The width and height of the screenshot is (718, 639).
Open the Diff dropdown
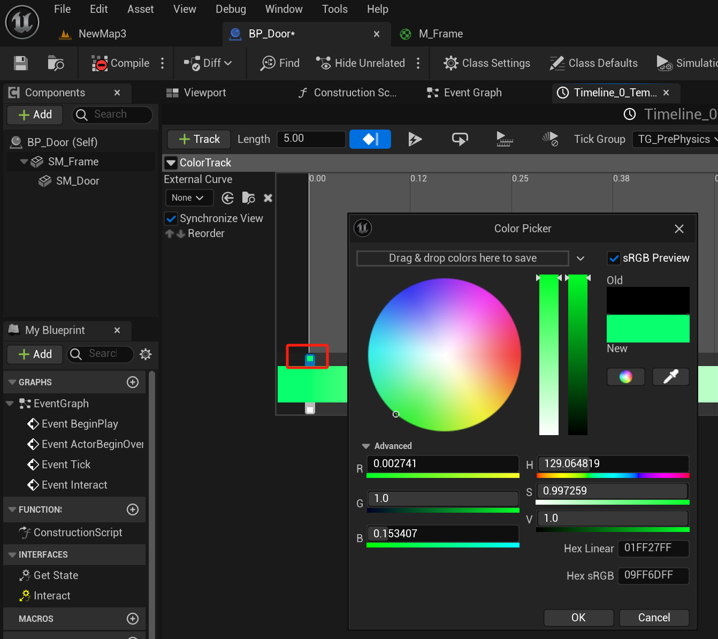click(x=208, y=63)
